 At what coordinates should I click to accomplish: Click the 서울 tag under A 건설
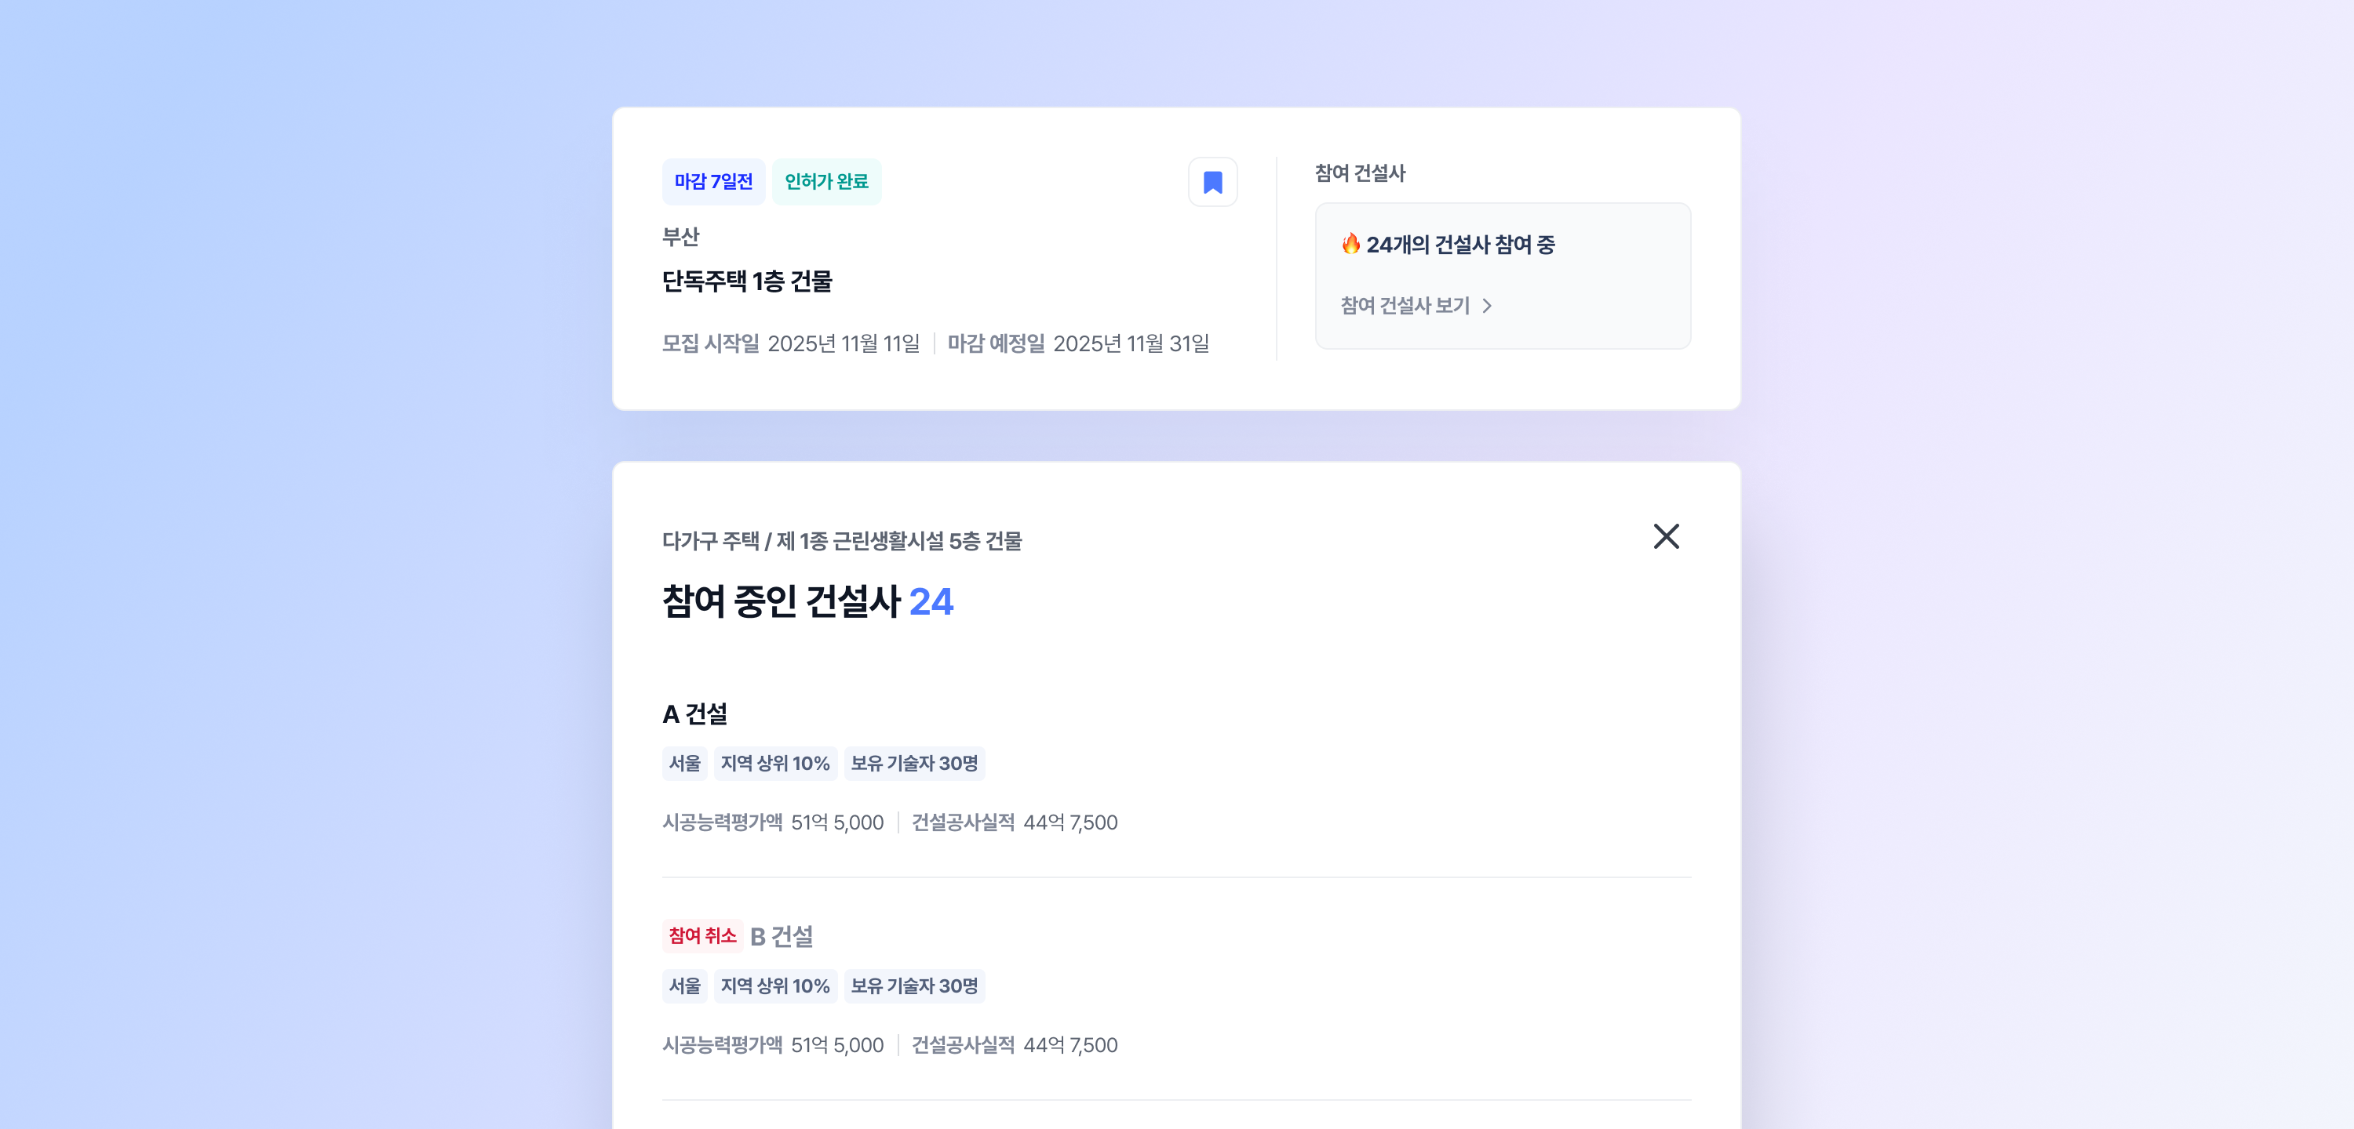coord(684,763)
